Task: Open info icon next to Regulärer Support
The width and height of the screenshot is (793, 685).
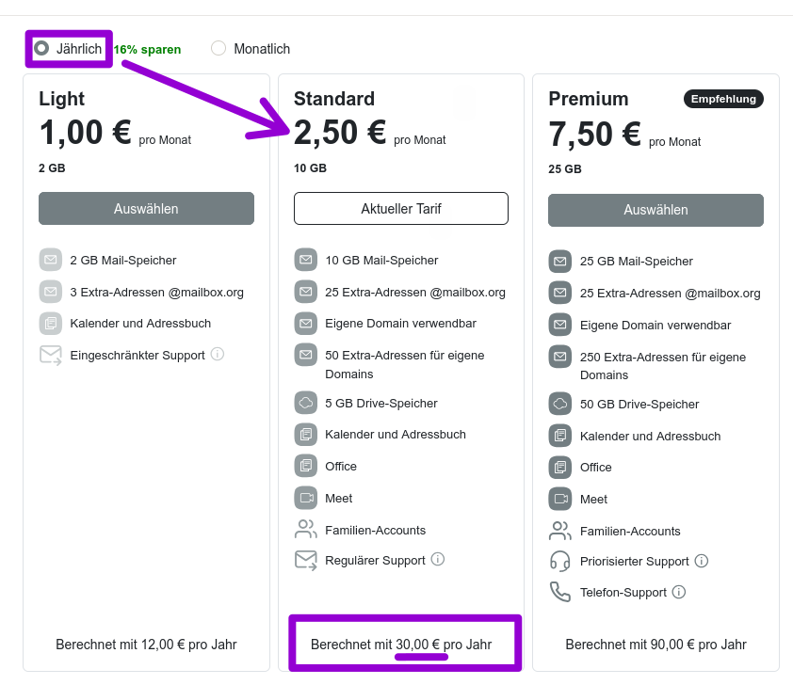Action: [x=438, y=560]
